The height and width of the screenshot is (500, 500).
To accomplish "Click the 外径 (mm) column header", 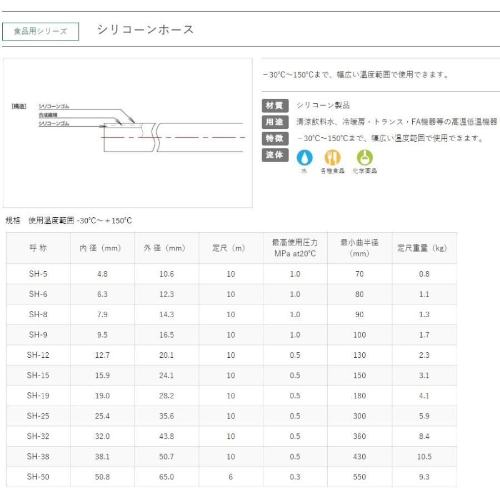I will click(167, 248).
